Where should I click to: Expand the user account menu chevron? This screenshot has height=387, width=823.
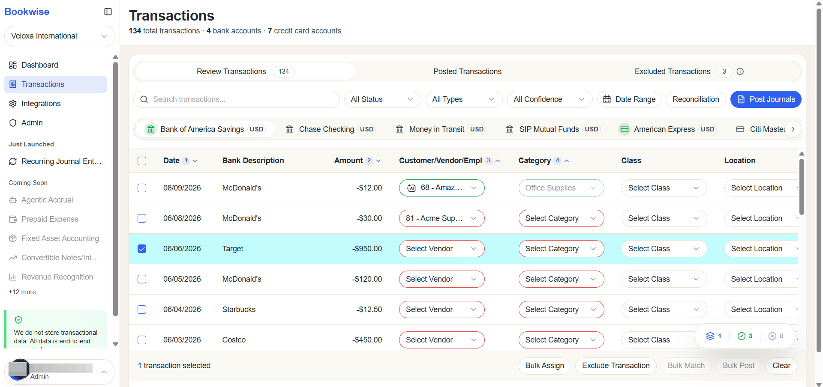click(104, 372)
